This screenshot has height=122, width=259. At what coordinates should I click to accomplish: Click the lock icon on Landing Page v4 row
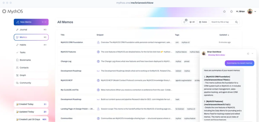click(98, 109)
